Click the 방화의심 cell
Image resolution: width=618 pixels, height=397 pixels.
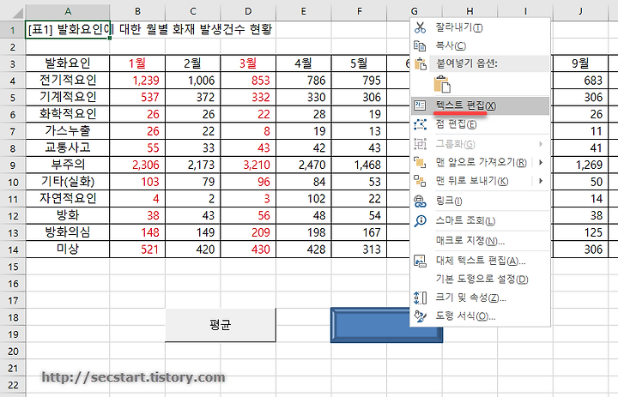pos(68,232)
